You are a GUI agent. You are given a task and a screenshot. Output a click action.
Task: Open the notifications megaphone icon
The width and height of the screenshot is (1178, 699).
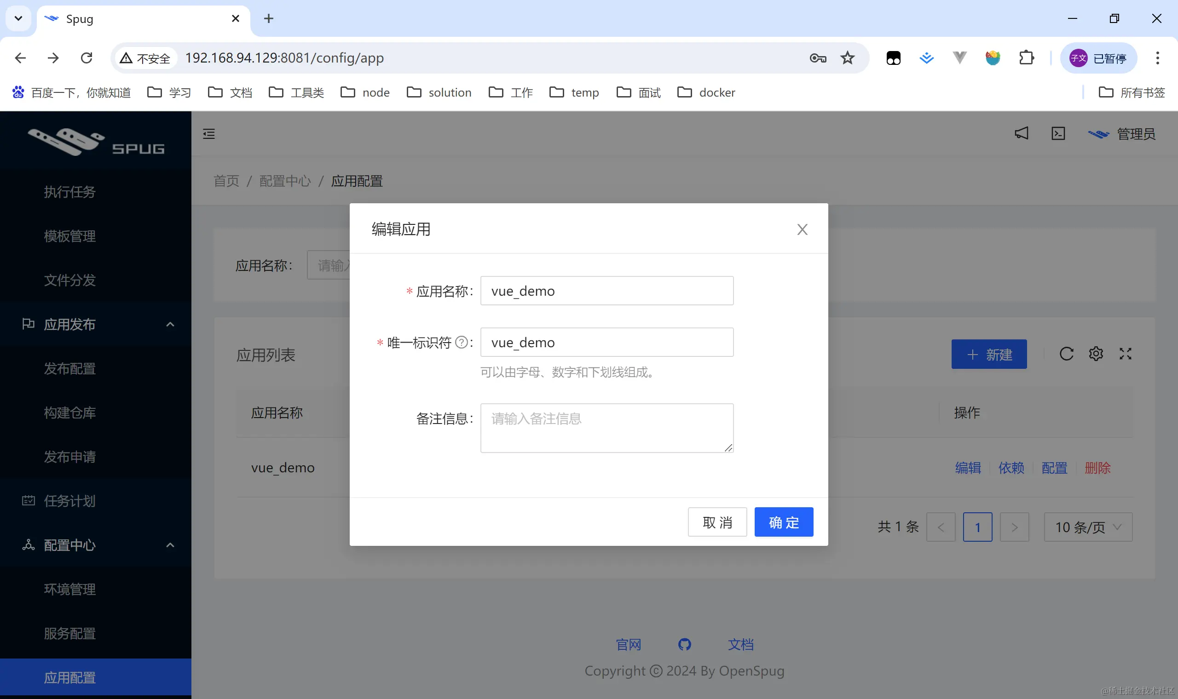[x=1021, y=134]
